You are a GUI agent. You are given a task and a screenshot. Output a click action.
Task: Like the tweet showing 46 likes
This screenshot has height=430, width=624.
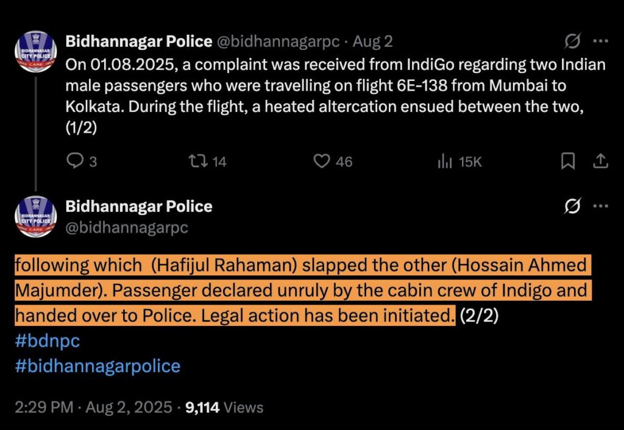[x=333, y=161]
